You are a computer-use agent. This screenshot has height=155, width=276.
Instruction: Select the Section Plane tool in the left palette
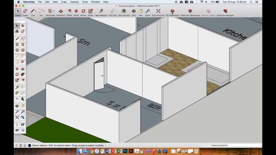coord(23,130)
